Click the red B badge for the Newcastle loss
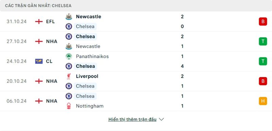272x131 pixels. 263,21
